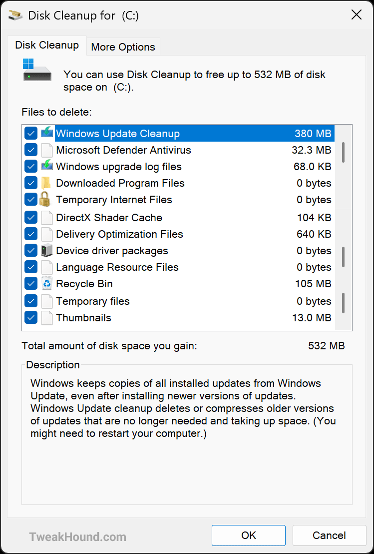Select the Language Resource Files entry
The image size is (374, 554).
pyautogui.click(x=117, y=267)
